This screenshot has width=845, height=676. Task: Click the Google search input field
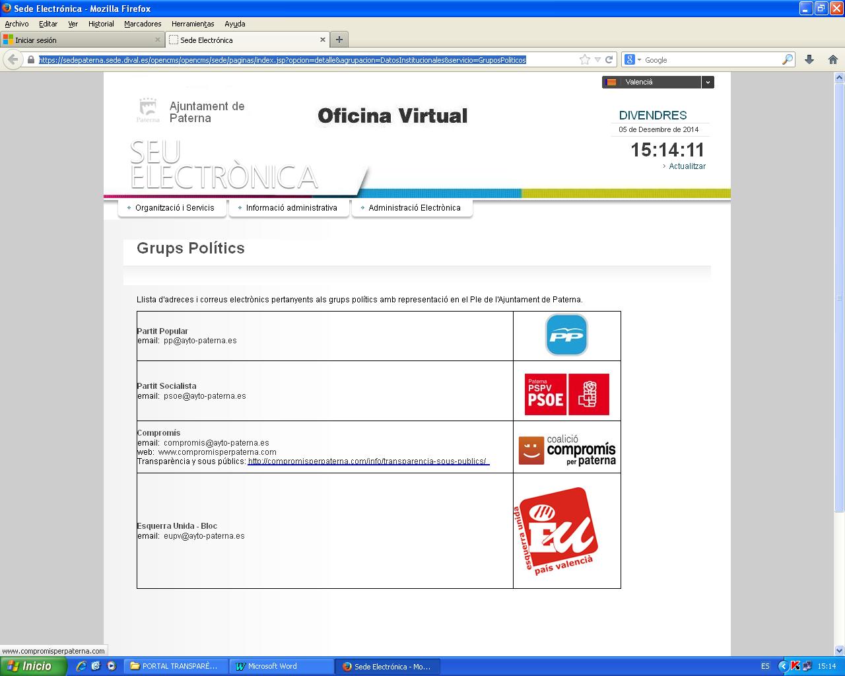coord(711,59)
